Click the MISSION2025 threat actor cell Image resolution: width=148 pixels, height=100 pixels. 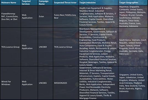click(x=66, y=83)
